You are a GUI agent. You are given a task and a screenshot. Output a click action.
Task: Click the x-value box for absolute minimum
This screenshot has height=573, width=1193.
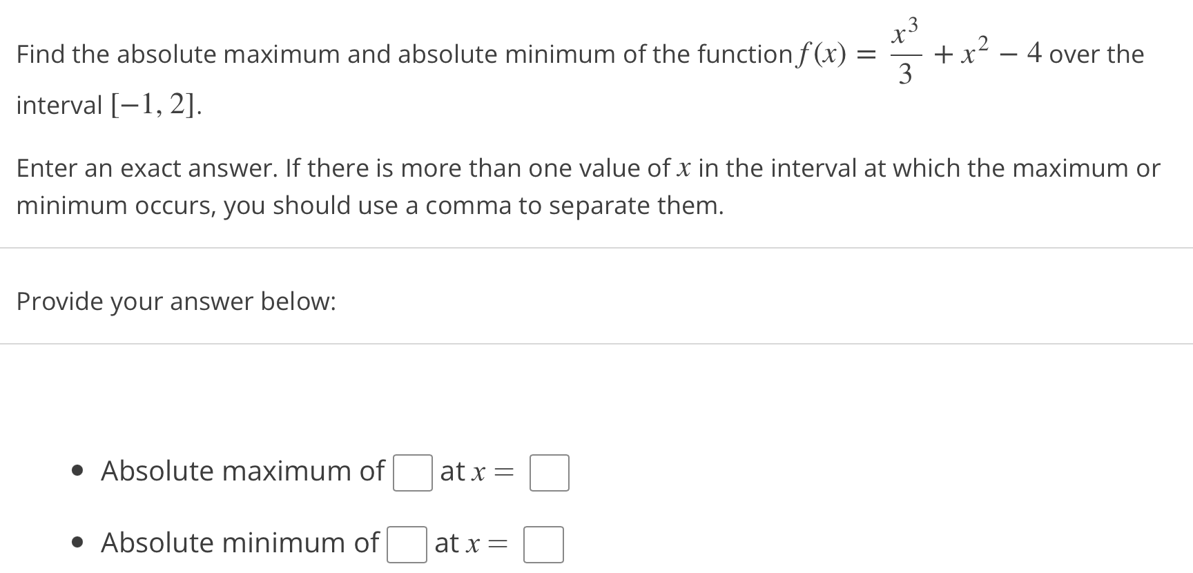tap(543, 545)
